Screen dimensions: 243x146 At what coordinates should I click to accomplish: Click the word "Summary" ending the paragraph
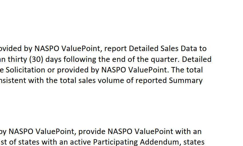[x=185, y=81]
